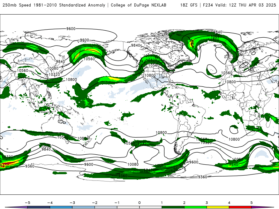The width and height of the screenshot is (279, 209).
Task: Click the colorbar tick label '-5'
Action: (x=28, y=203)
